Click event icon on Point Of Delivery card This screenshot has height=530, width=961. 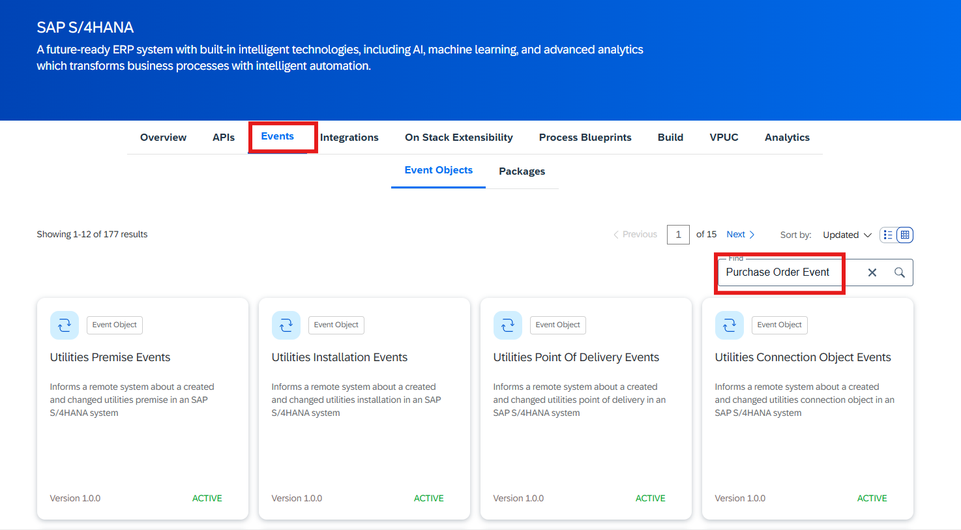[508, 325]
